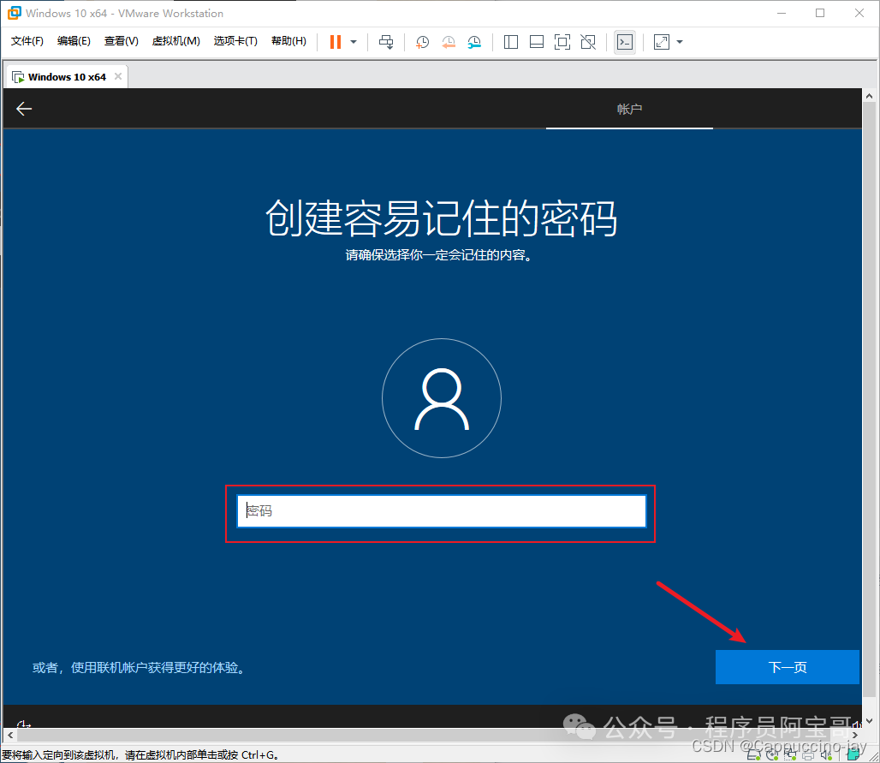Click the VMware Workstation title bar icon

pos(14,13)
